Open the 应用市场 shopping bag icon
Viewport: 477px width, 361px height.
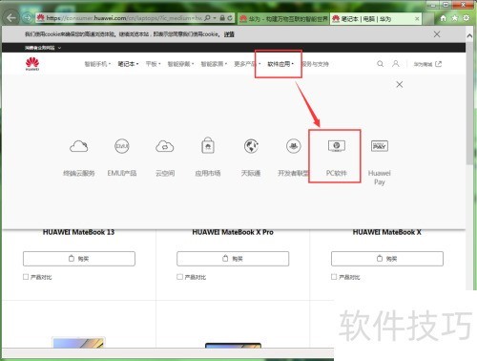pyautogui.click(x=208, y=145)
